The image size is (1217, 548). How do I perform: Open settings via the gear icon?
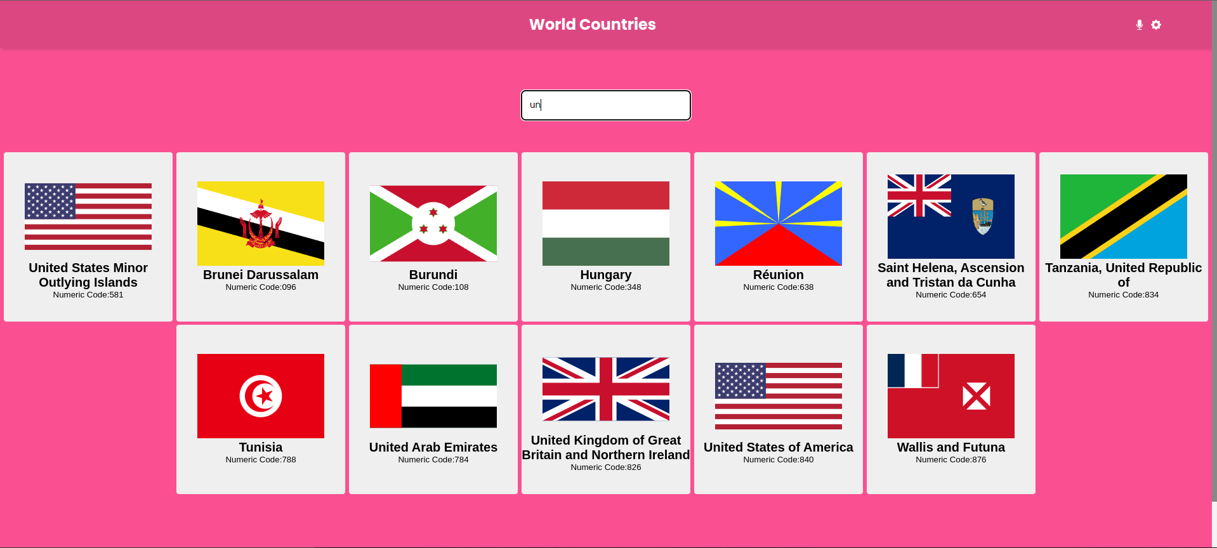1156,25
